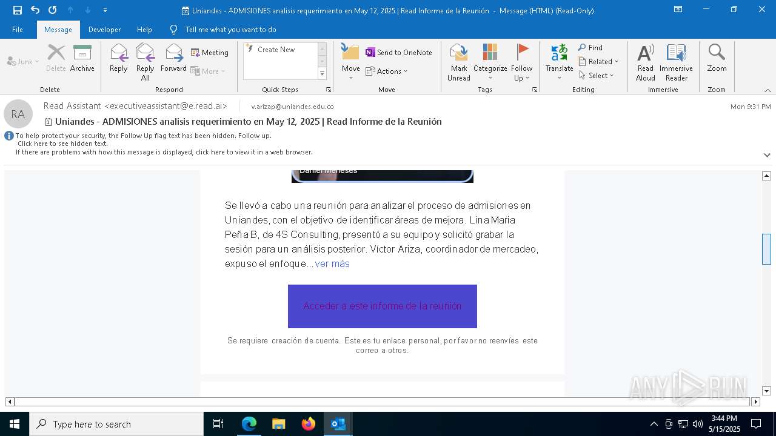Mark the message as Unread

point(459,62)
